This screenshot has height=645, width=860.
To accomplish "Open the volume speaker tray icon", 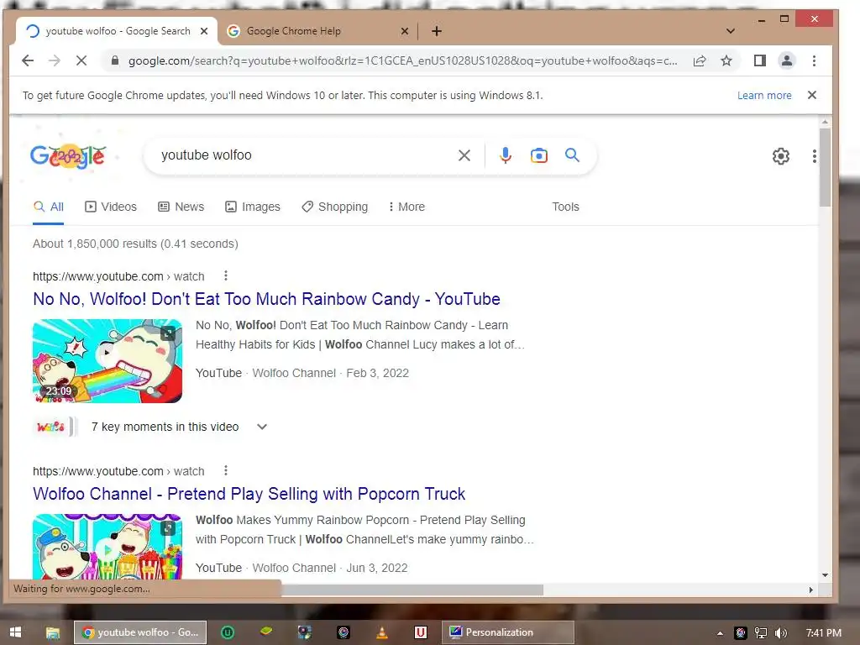I will [781, 633].
